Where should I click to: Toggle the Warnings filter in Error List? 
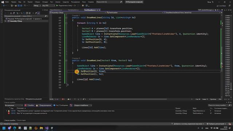click(44, 105)
